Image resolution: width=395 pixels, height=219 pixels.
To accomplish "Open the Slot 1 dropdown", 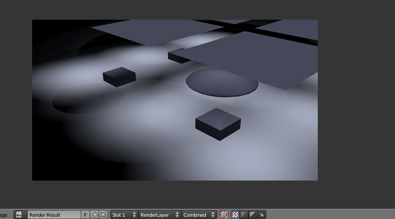I will point(124,215).
